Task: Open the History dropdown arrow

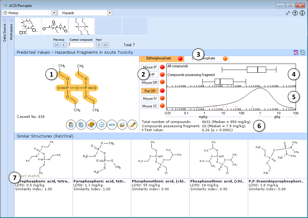Action: 54,13
